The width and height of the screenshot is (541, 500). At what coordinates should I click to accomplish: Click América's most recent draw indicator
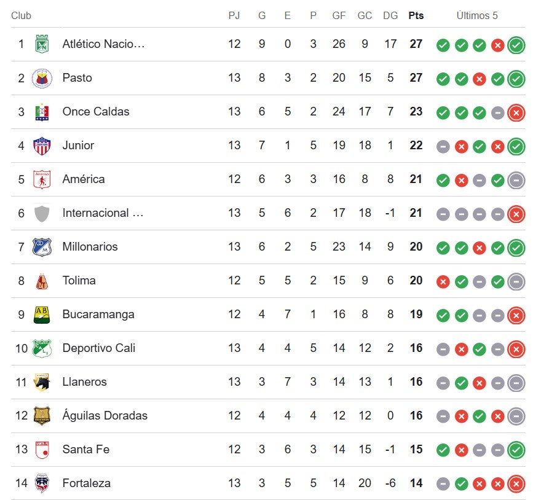point(516,180)
